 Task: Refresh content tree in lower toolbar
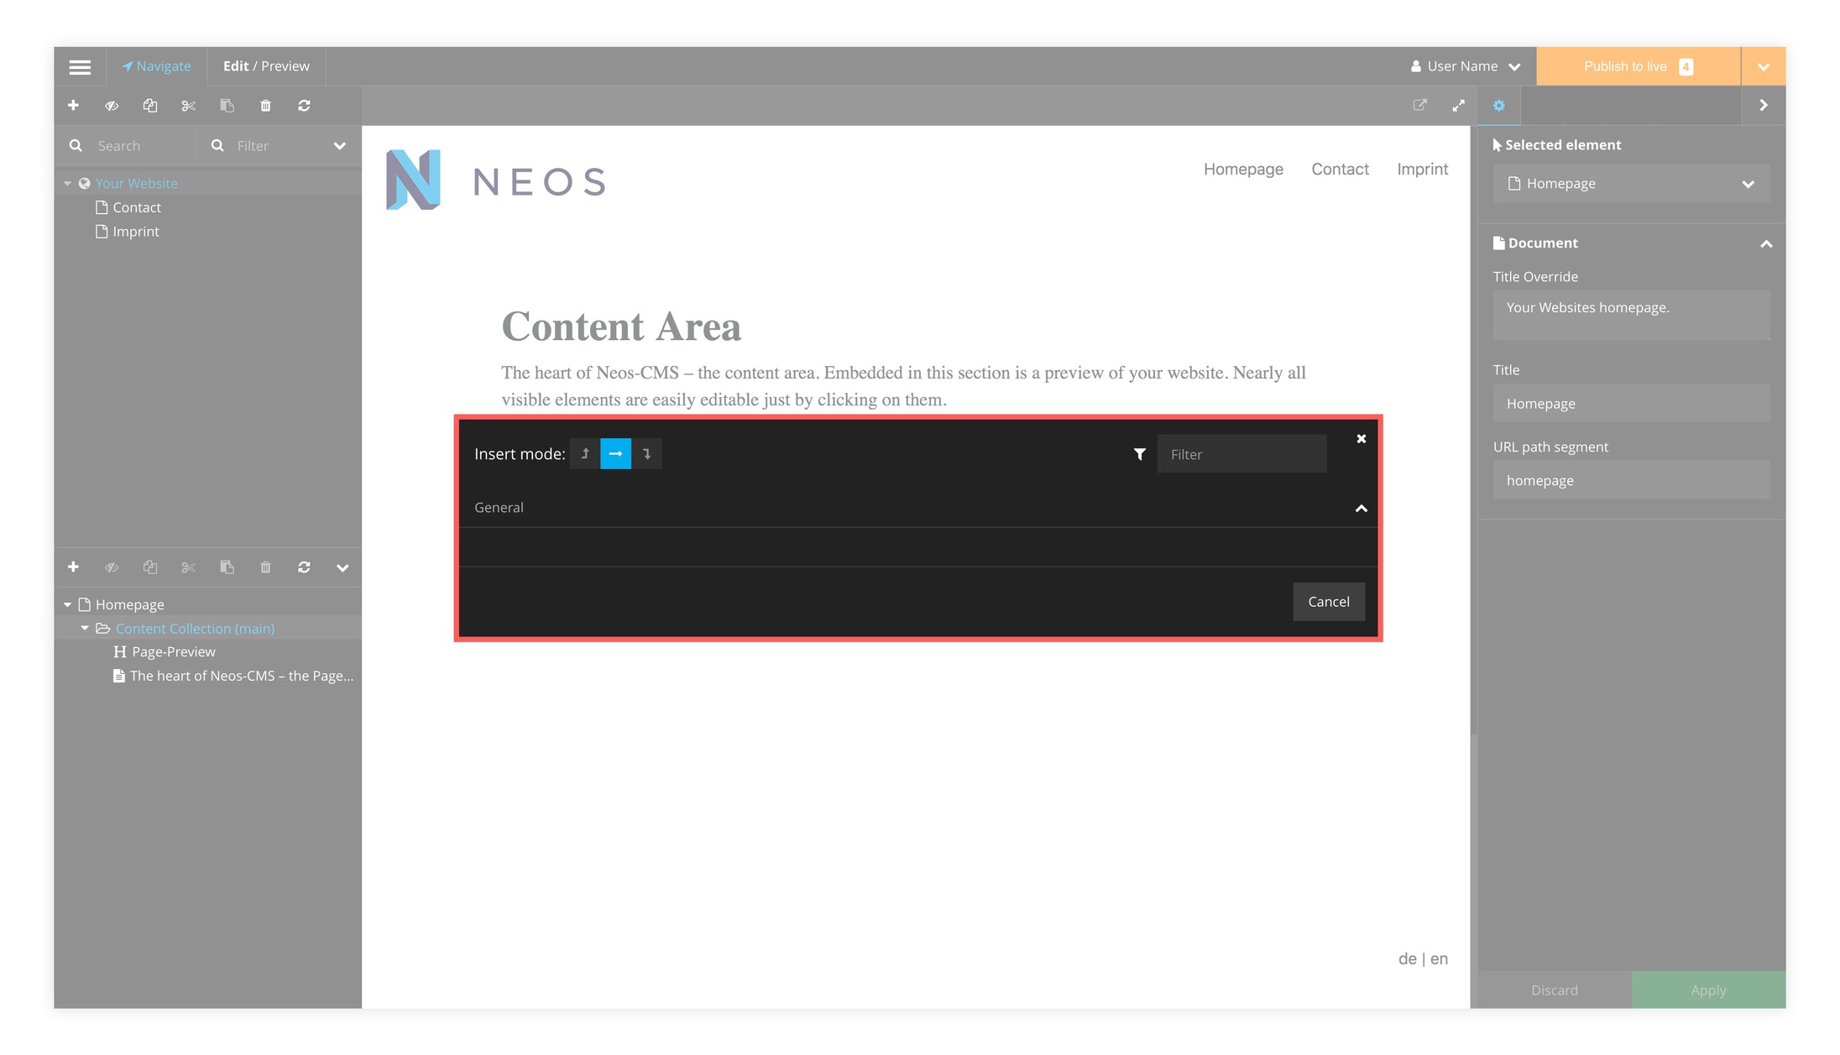[304, 567]
